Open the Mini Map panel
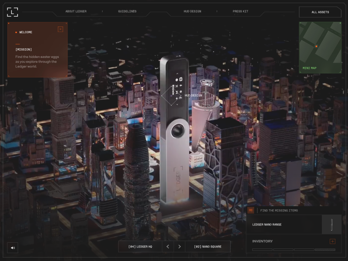Screen dimensions: 348x261 pyautogui.click(x=320, y=47)
